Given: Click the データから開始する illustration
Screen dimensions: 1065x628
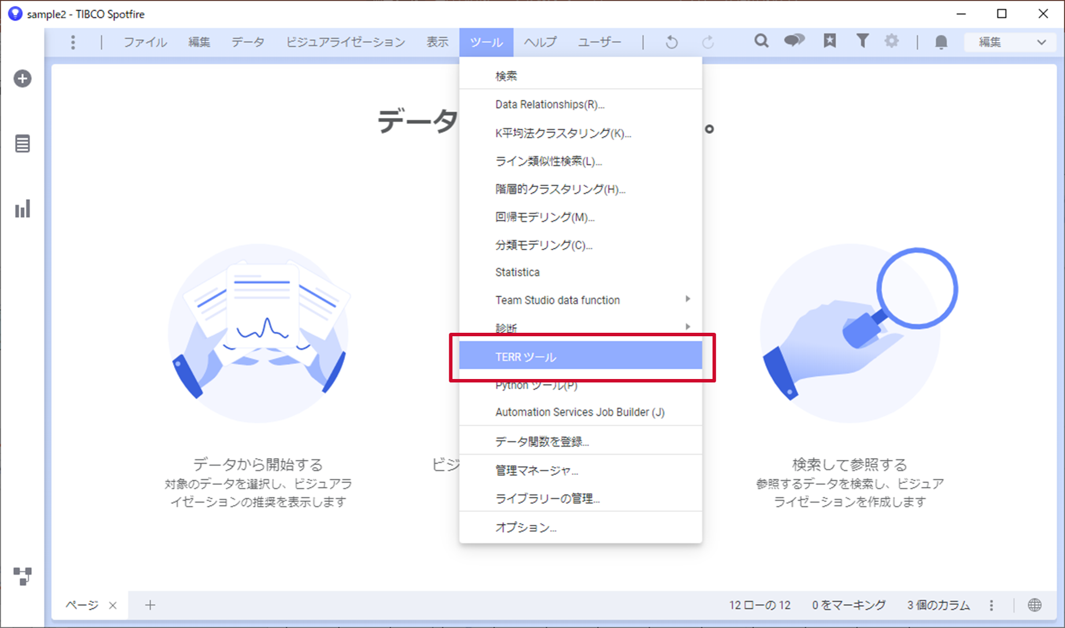Looking at the screenshot, I should pyautogui.click(x=259, y=332).
